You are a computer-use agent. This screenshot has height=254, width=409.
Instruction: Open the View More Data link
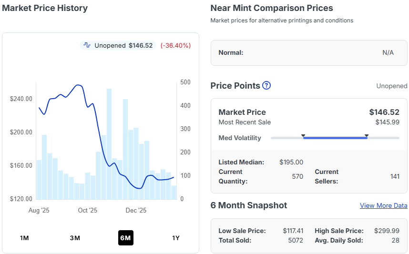tap(383, 205)
